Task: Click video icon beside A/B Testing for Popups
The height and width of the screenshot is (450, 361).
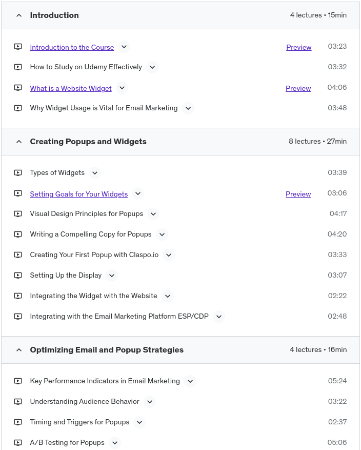Action: (18, 443)
